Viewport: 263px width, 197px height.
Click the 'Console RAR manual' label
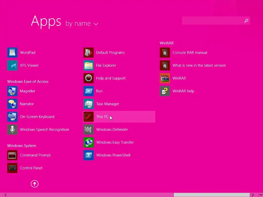(190, 53)
